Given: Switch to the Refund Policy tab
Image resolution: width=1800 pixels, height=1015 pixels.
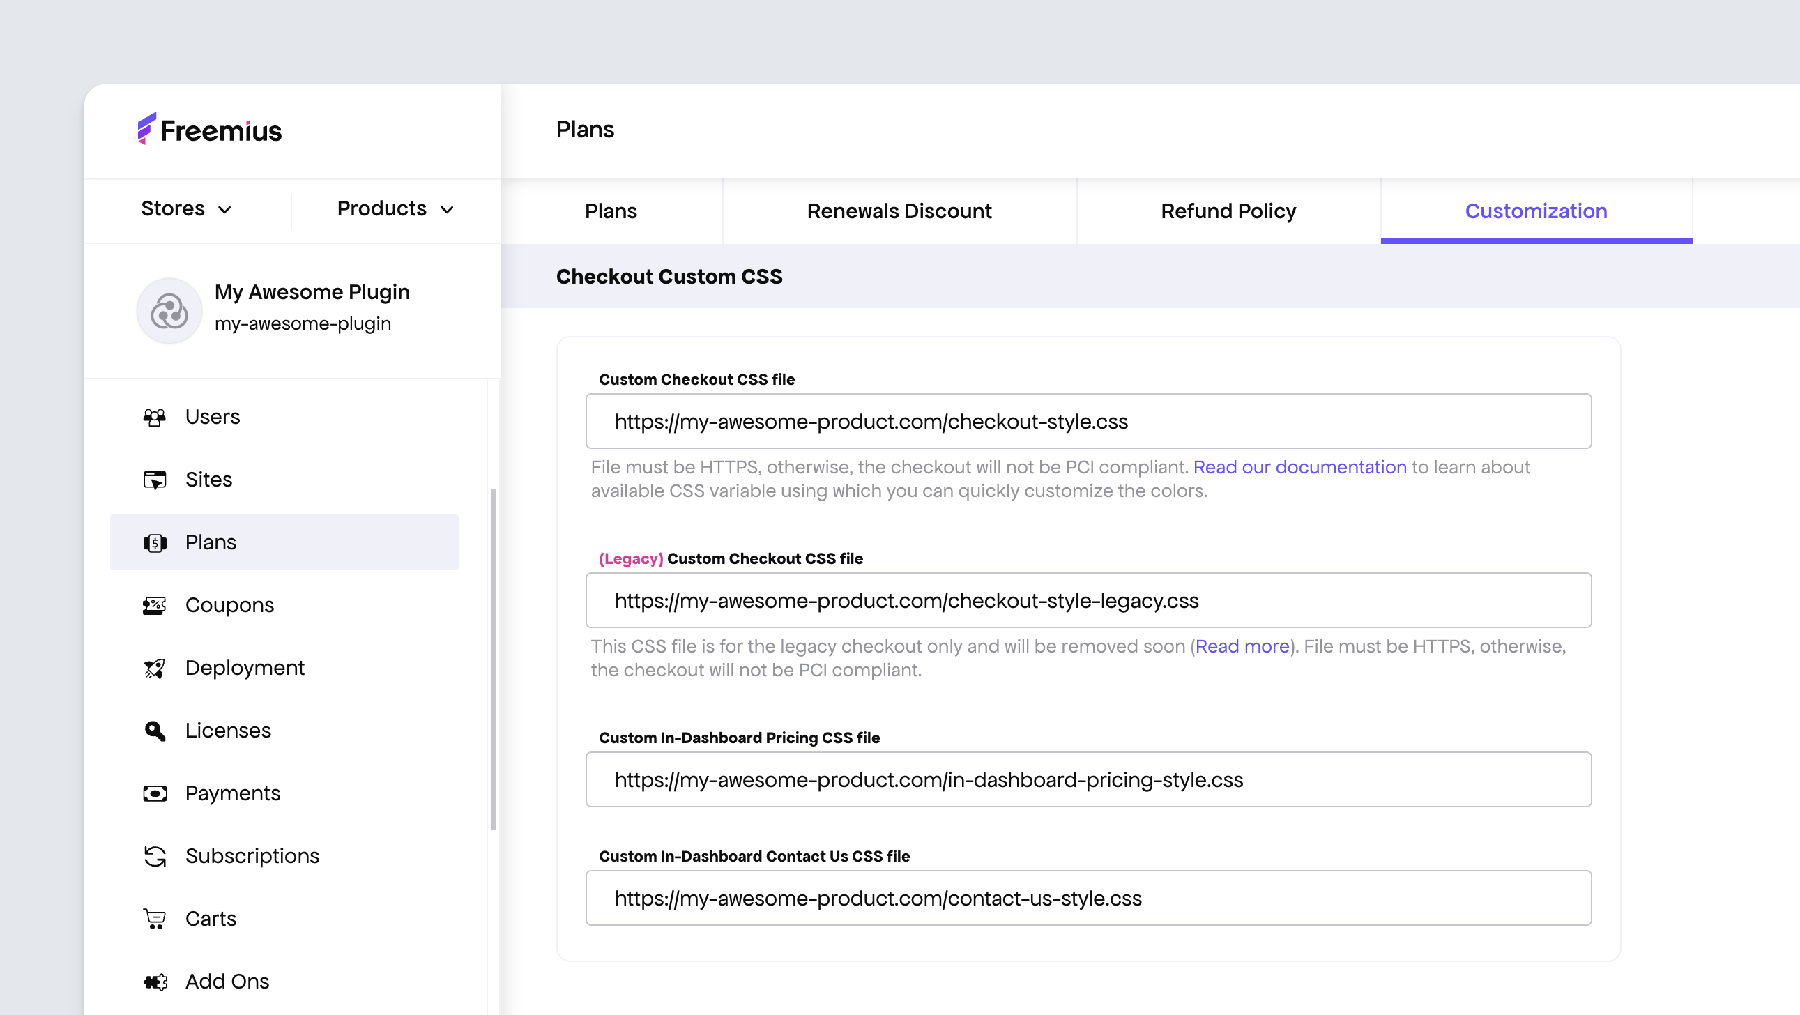Looking at the screenshot, I should point(1228,211).
